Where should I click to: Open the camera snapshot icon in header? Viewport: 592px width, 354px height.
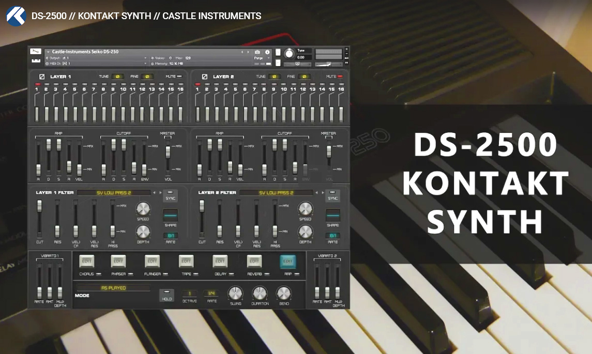(257, 52)
